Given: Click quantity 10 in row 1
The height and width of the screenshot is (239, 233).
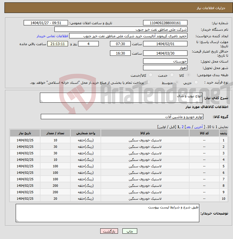Looking at the screenshot, I should [x=55, y=140].
